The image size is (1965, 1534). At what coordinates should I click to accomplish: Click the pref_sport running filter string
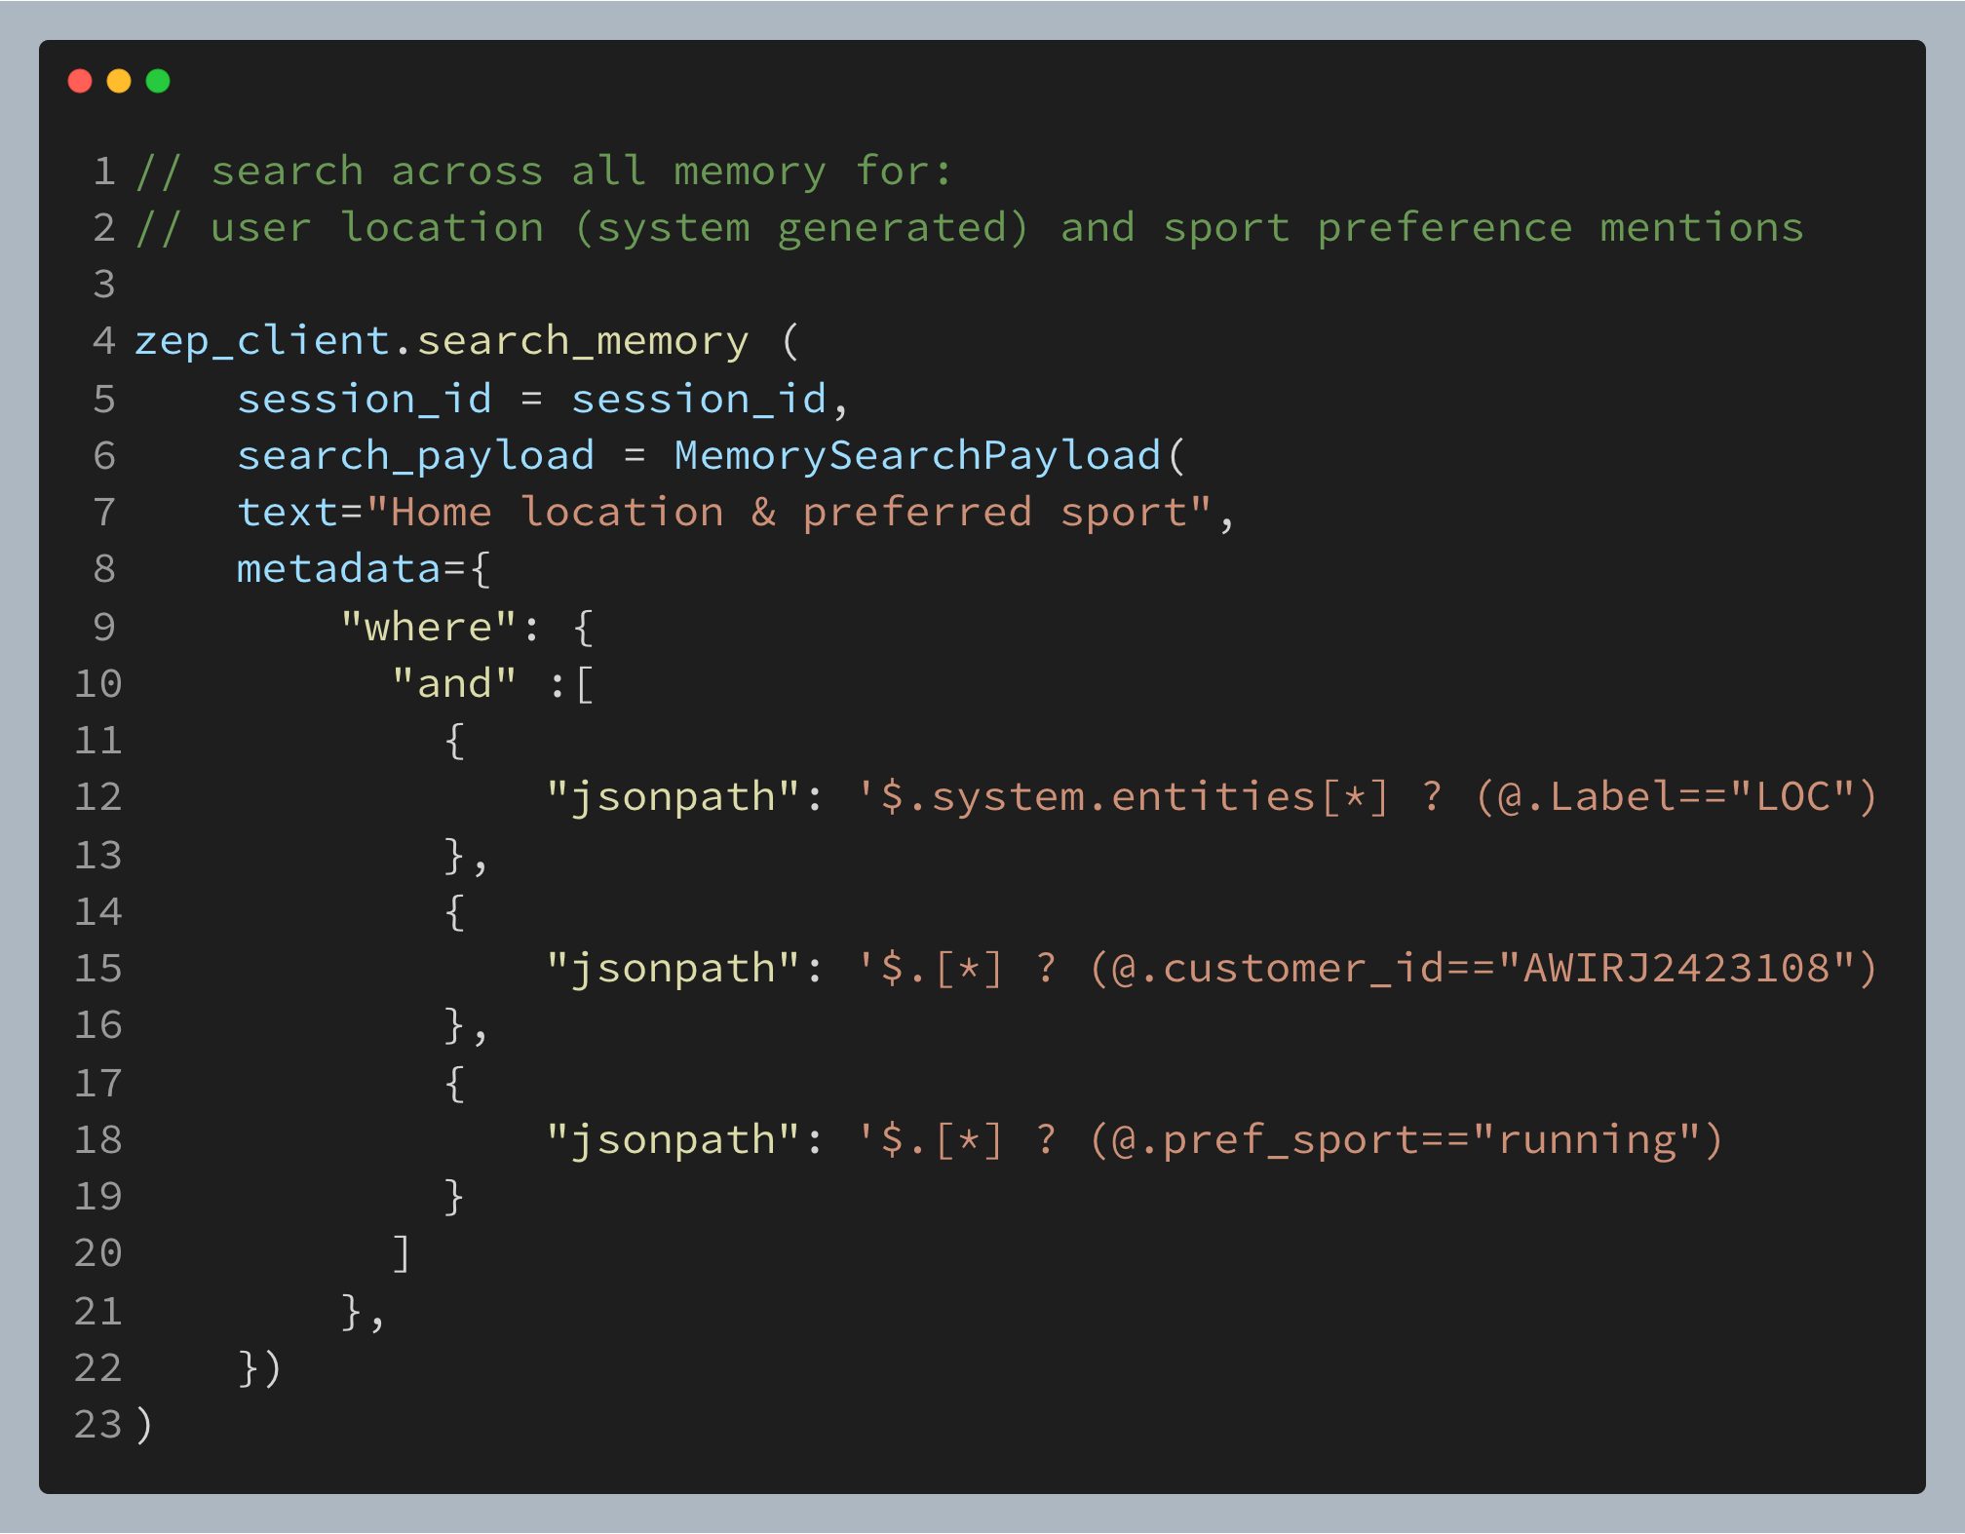[1290, 1140]
